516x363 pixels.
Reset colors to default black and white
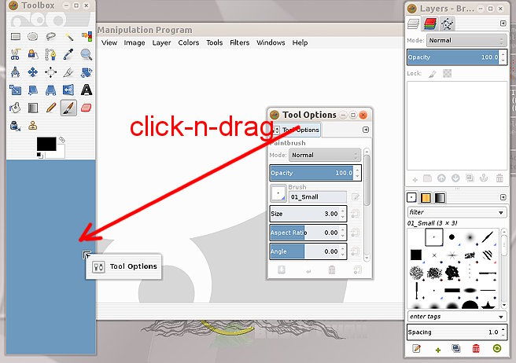[x=40, y=155]
